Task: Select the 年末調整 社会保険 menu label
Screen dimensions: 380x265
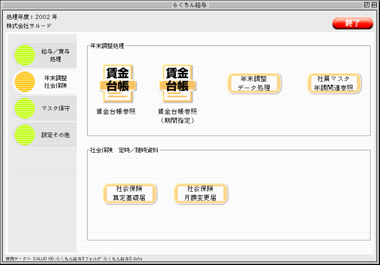Action: [55, 82]
